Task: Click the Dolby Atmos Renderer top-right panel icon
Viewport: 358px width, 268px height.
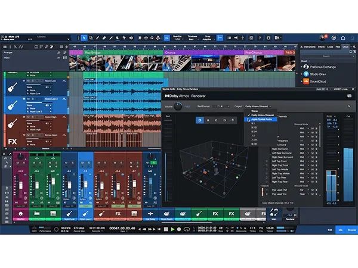Action: 349,96
